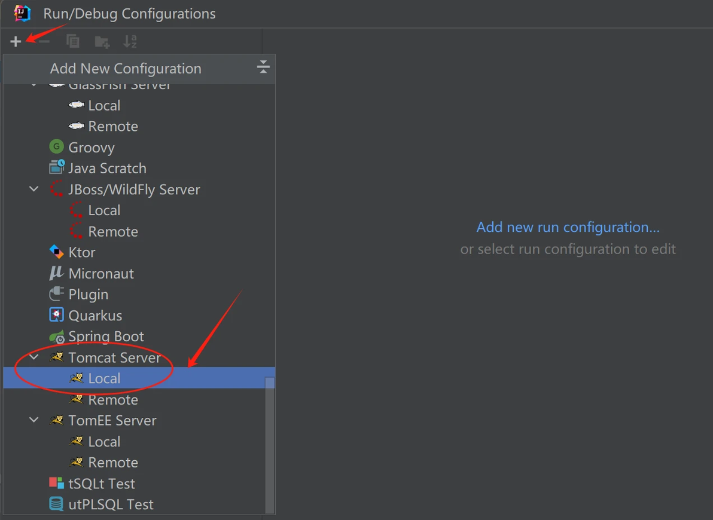Click the Tomcat Server cat icon
Screen dimensions: 713x520
(56, 357)
